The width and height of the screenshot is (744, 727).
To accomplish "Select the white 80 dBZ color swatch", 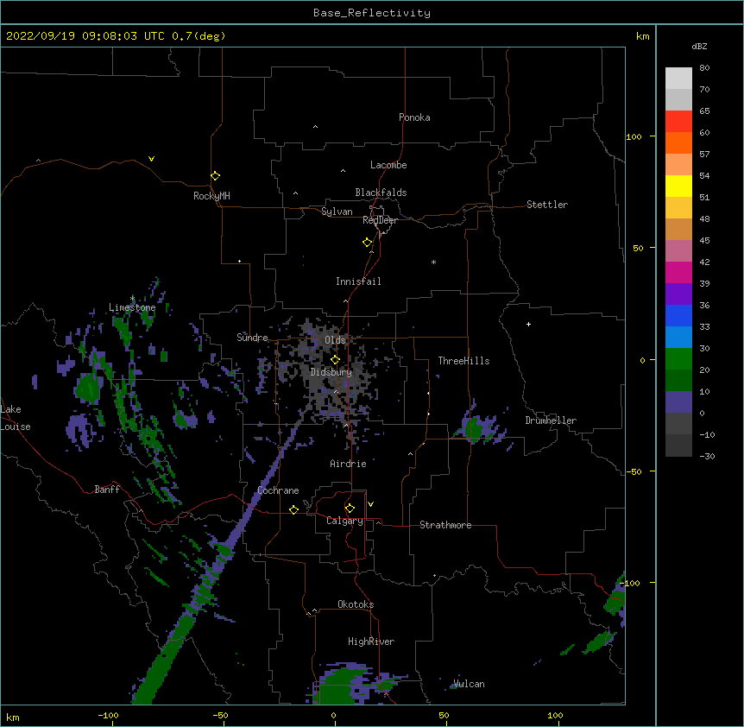I will click(x=678, y=79).
